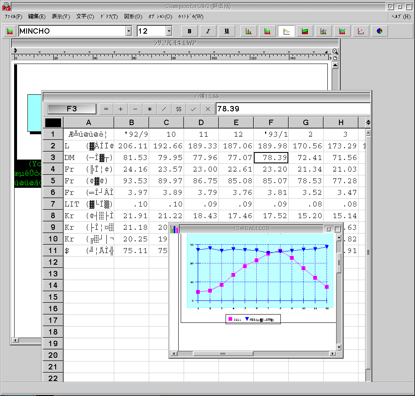
Task: Open the ファイル(F) menu
Action: click(13, 17)
